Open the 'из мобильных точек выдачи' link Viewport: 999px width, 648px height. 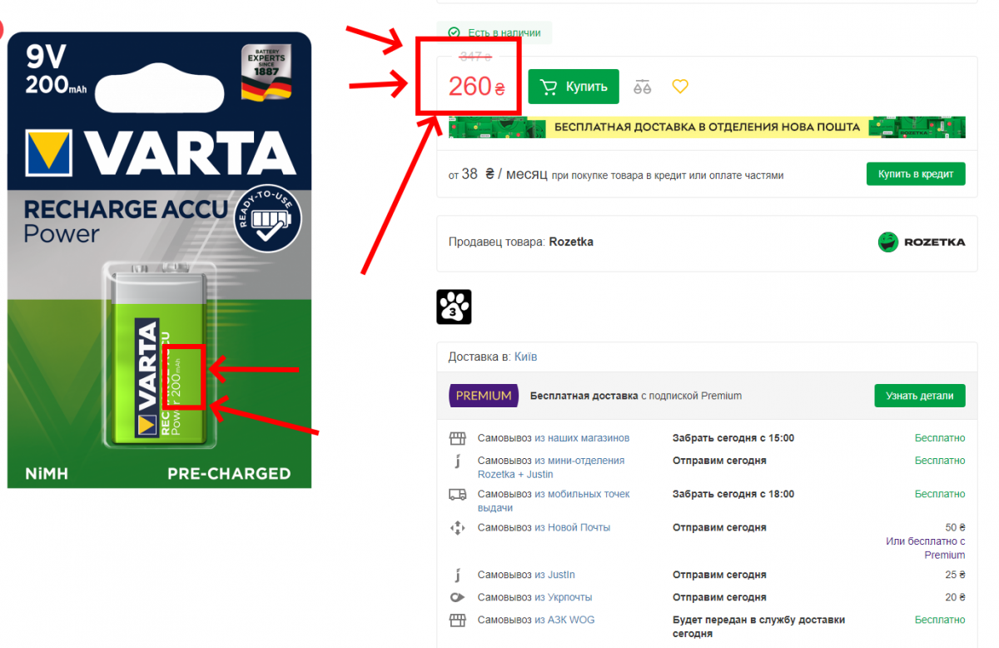click(554, 501)
